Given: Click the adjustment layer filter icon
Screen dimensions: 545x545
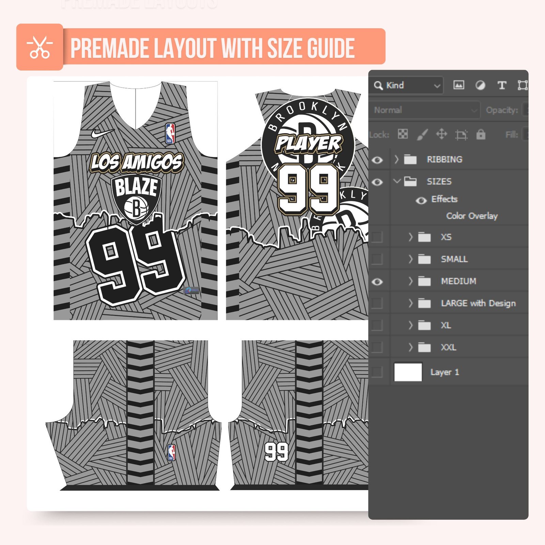Looking at the screenshot, I should pyautogui.click(x=480, y=85).
